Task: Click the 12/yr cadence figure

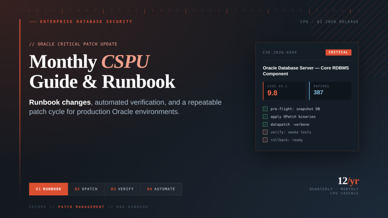Action: 349,181
